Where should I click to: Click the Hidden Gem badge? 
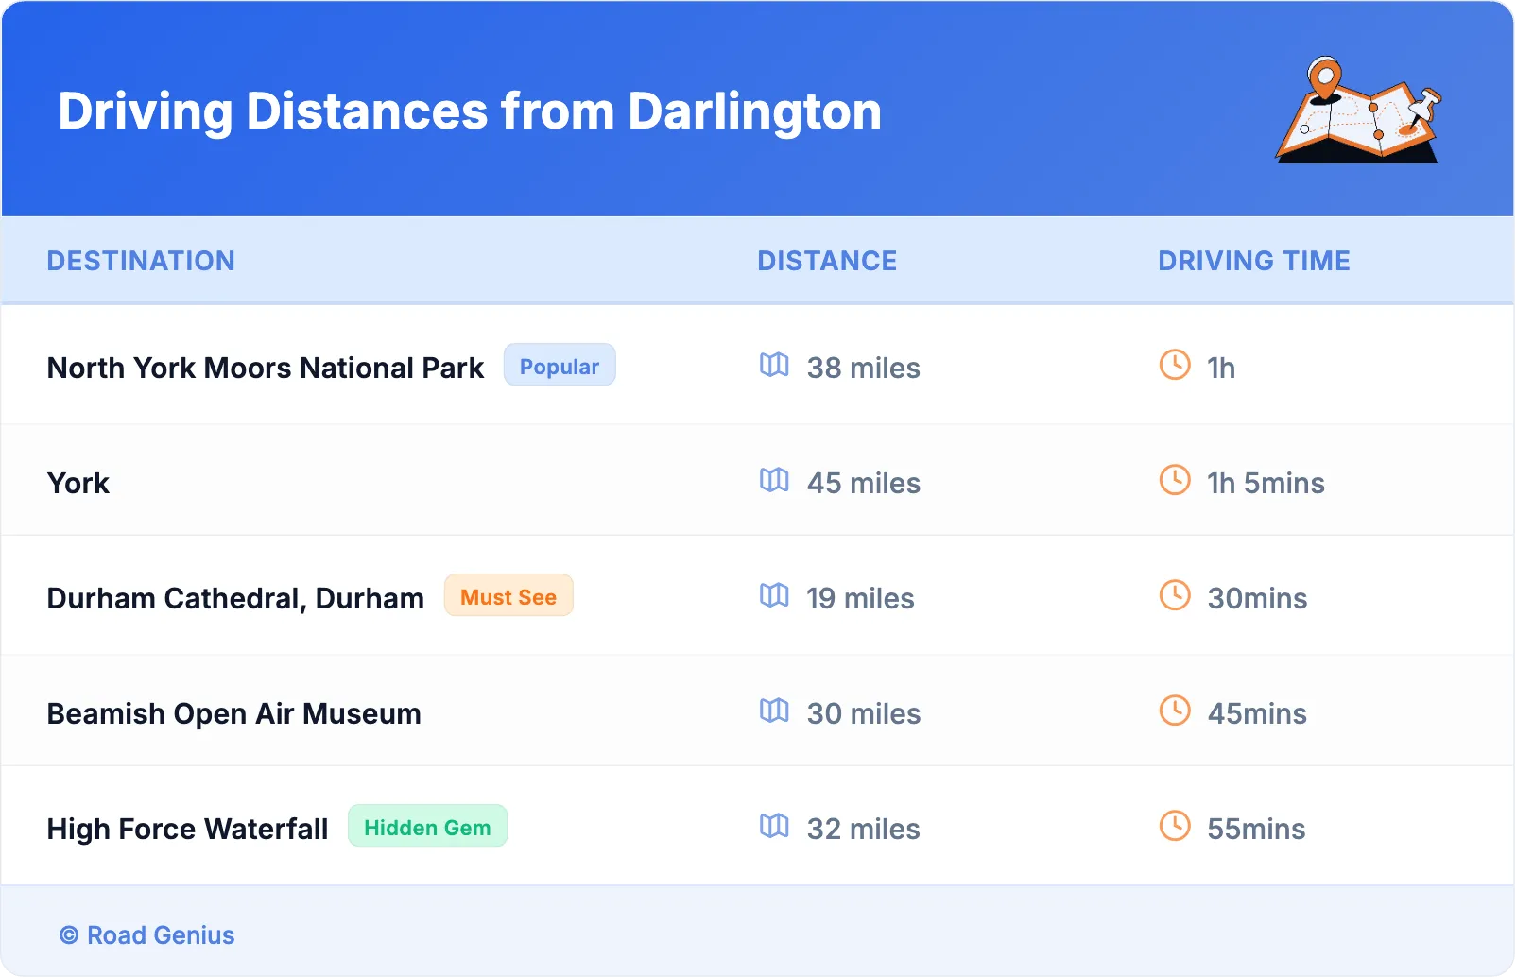pos(427,827)
